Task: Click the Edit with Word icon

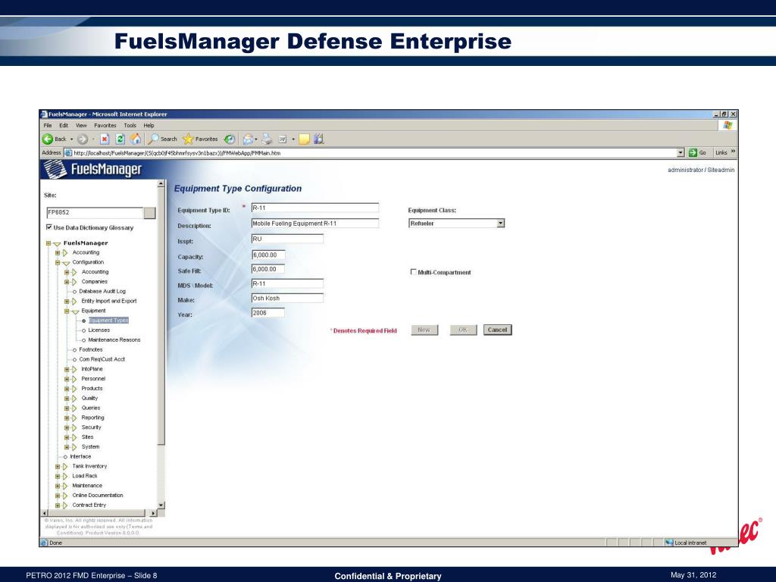Action: pos(283,139)
